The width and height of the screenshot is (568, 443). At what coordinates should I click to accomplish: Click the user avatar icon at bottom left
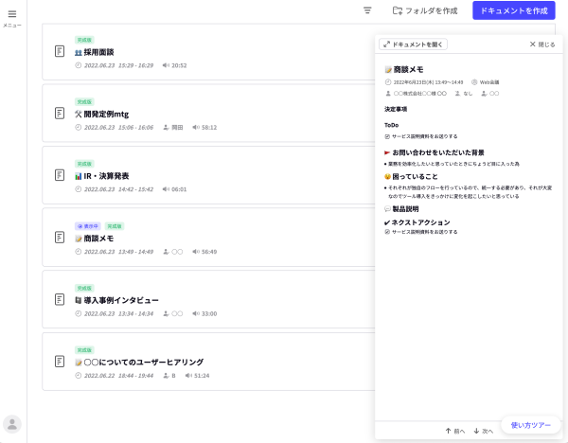(12, 424)
